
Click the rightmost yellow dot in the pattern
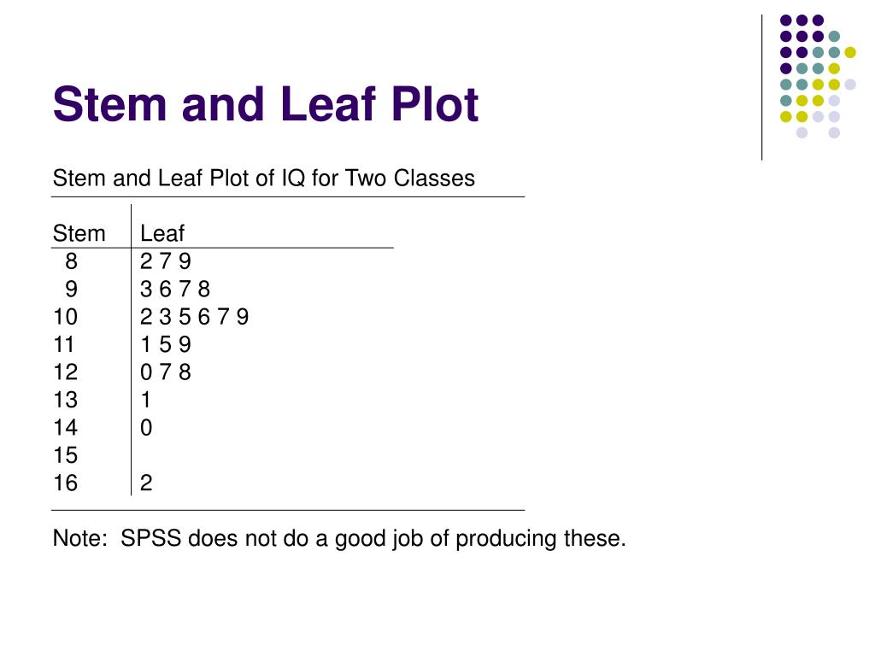(x=850, y=52)
